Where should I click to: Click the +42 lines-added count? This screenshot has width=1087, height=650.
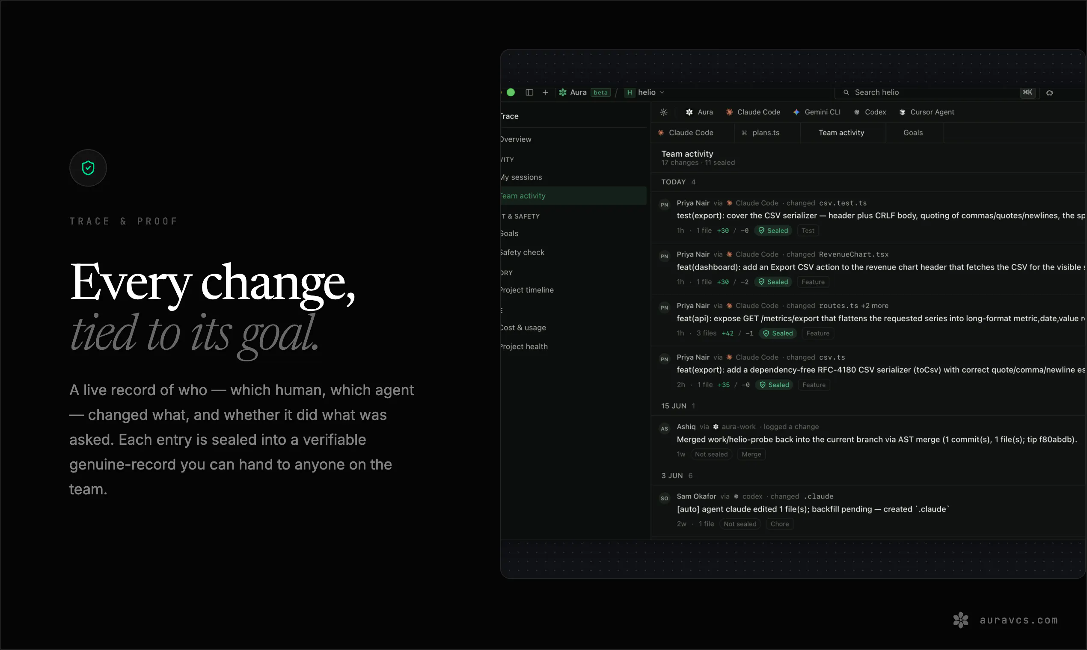click(x=728, y=333)
